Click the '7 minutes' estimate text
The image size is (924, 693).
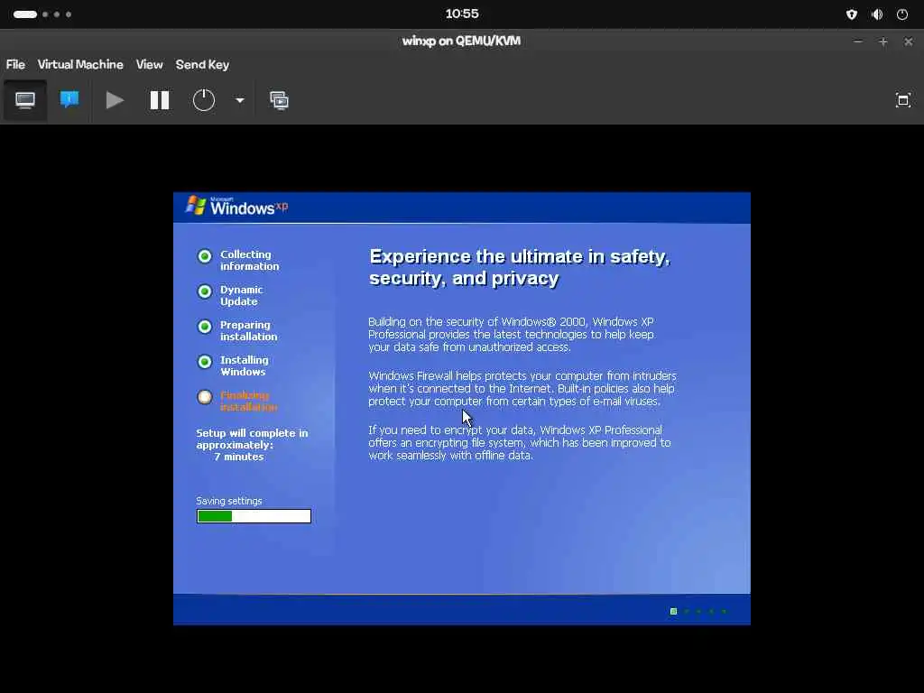tap(238, 457)
